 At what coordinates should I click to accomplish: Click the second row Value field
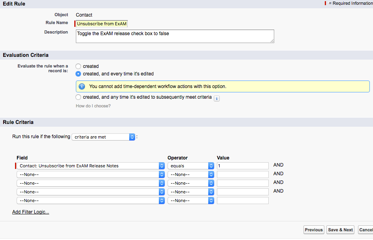coord(242,174)
